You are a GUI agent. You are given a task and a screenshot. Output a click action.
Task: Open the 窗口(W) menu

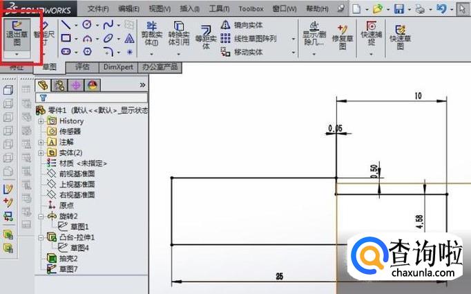tap(285, 9)
